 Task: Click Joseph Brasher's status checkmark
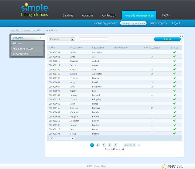[x=174, y=125]
